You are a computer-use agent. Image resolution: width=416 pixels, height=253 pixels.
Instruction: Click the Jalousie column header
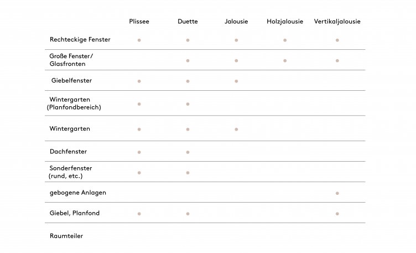(x=236, y=22)
